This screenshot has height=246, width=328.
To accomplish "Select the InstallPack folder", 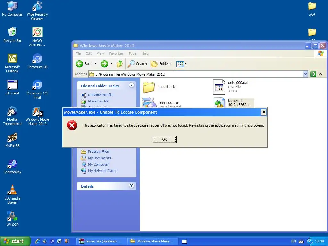I will coord(160,87).
